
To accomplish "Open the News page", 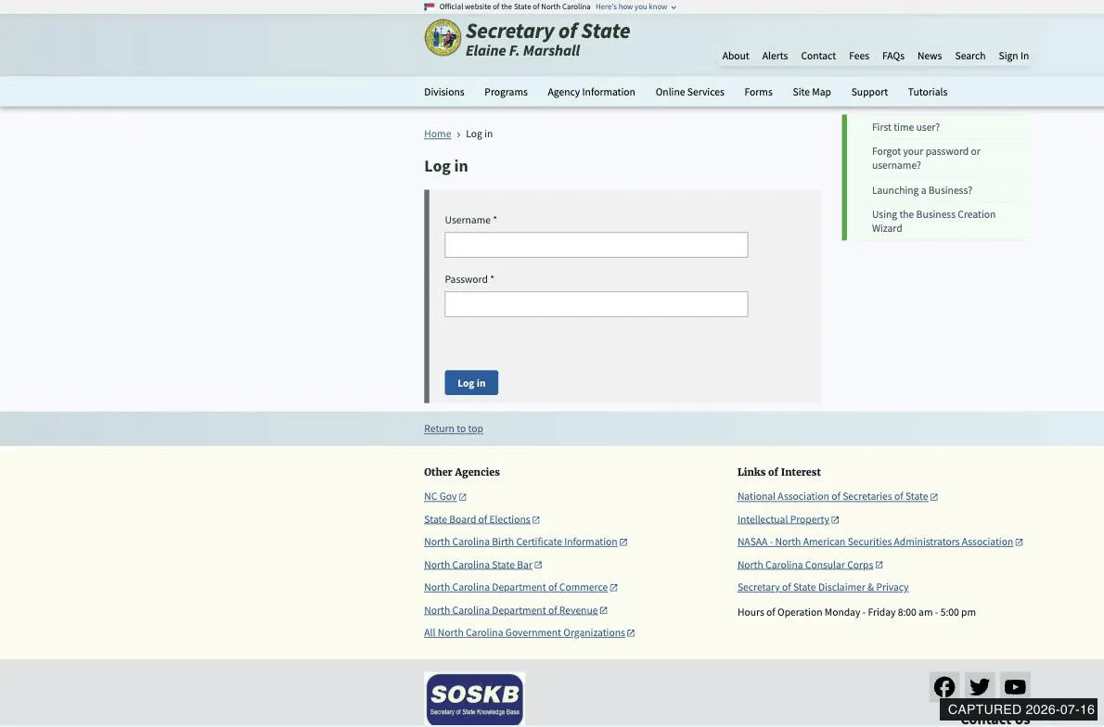I will pos(930,56).
